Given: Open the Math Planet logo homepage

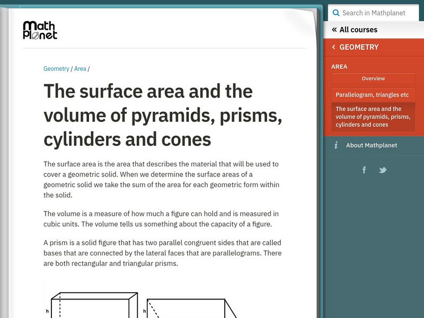Looking at the screenshot, I should pyautogui.click(x=40, y=30).
